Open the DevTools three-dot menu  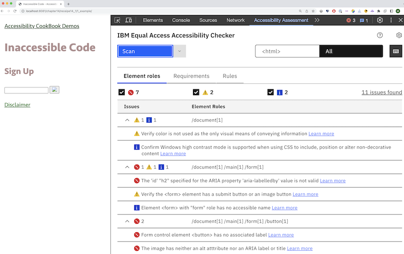[x=391, y=20]
